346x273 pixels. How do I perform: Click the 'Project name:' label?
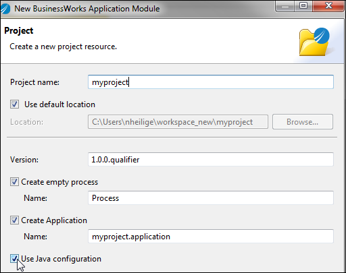34,82
